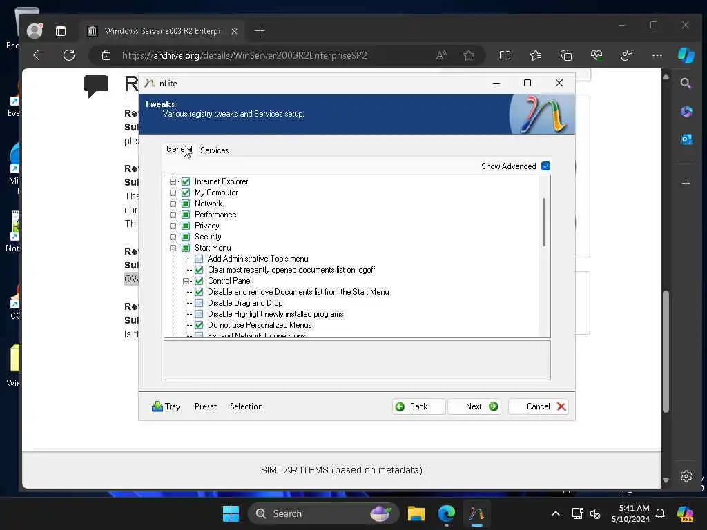The image size is (707, 530).
Task: Open Browser essentials heart icon
Action: pos(597,55)
